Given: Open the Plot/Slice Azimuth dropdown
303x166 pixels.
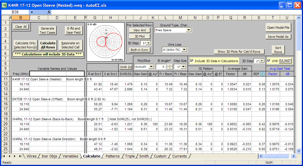Looking at the screenshot, I should (151, 67).
